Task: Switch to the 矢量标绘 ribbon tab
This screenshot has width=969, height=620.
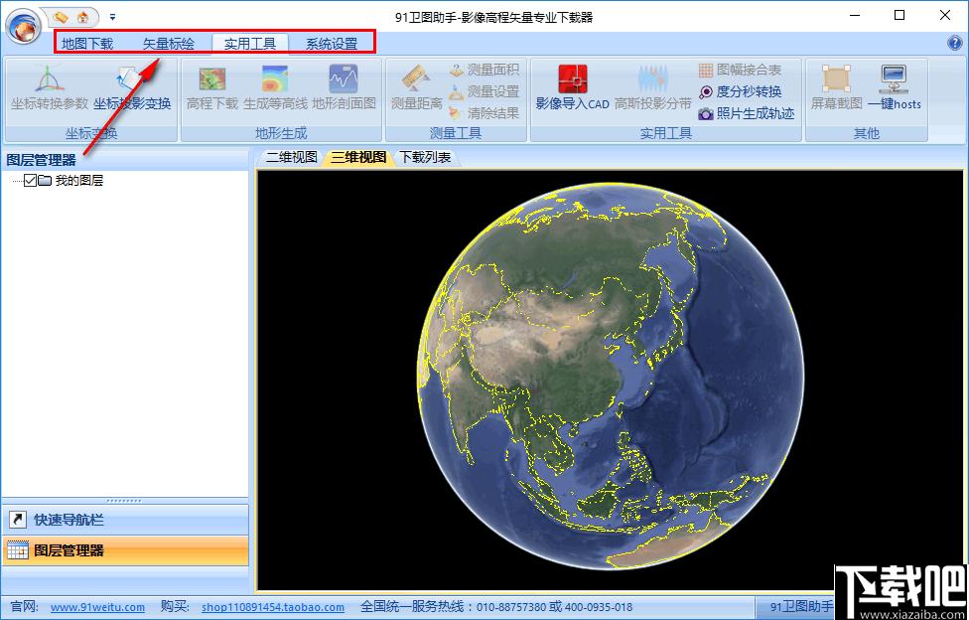Action: pyautogui.click(x=169, y=44)
